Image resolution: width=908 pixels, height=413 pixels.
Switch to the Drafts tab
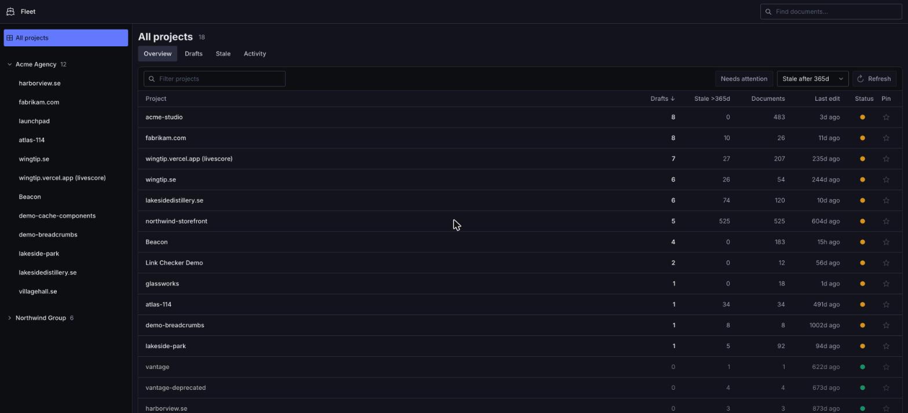click(x=193, y=54)
